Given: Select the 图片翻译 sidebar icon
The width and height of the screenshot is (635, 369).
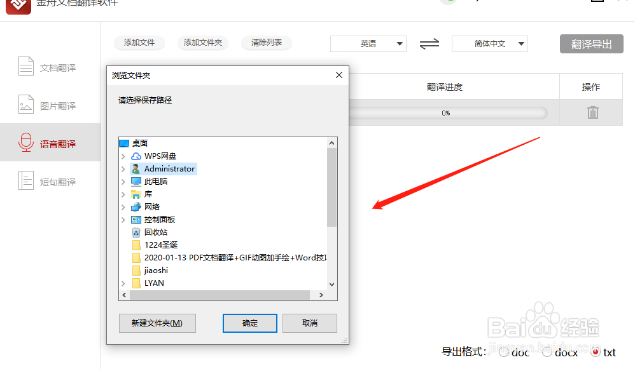Looking at the screenshot, I should coord(25,104).
